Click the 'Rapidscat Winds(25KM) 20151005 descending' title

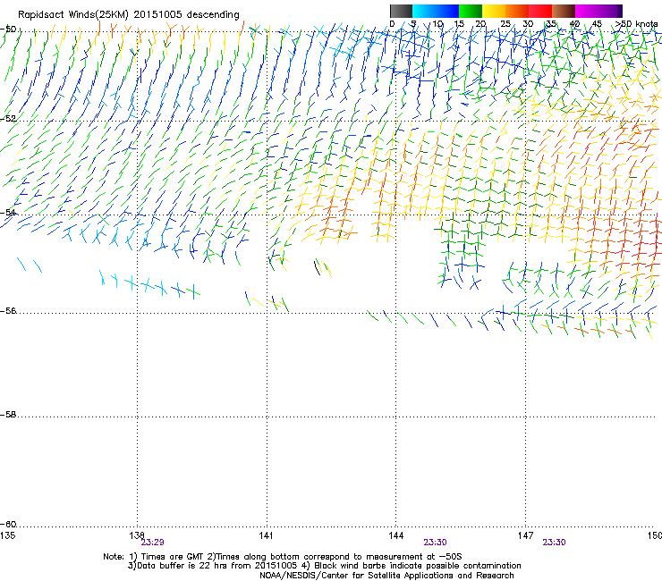point(128,15)
